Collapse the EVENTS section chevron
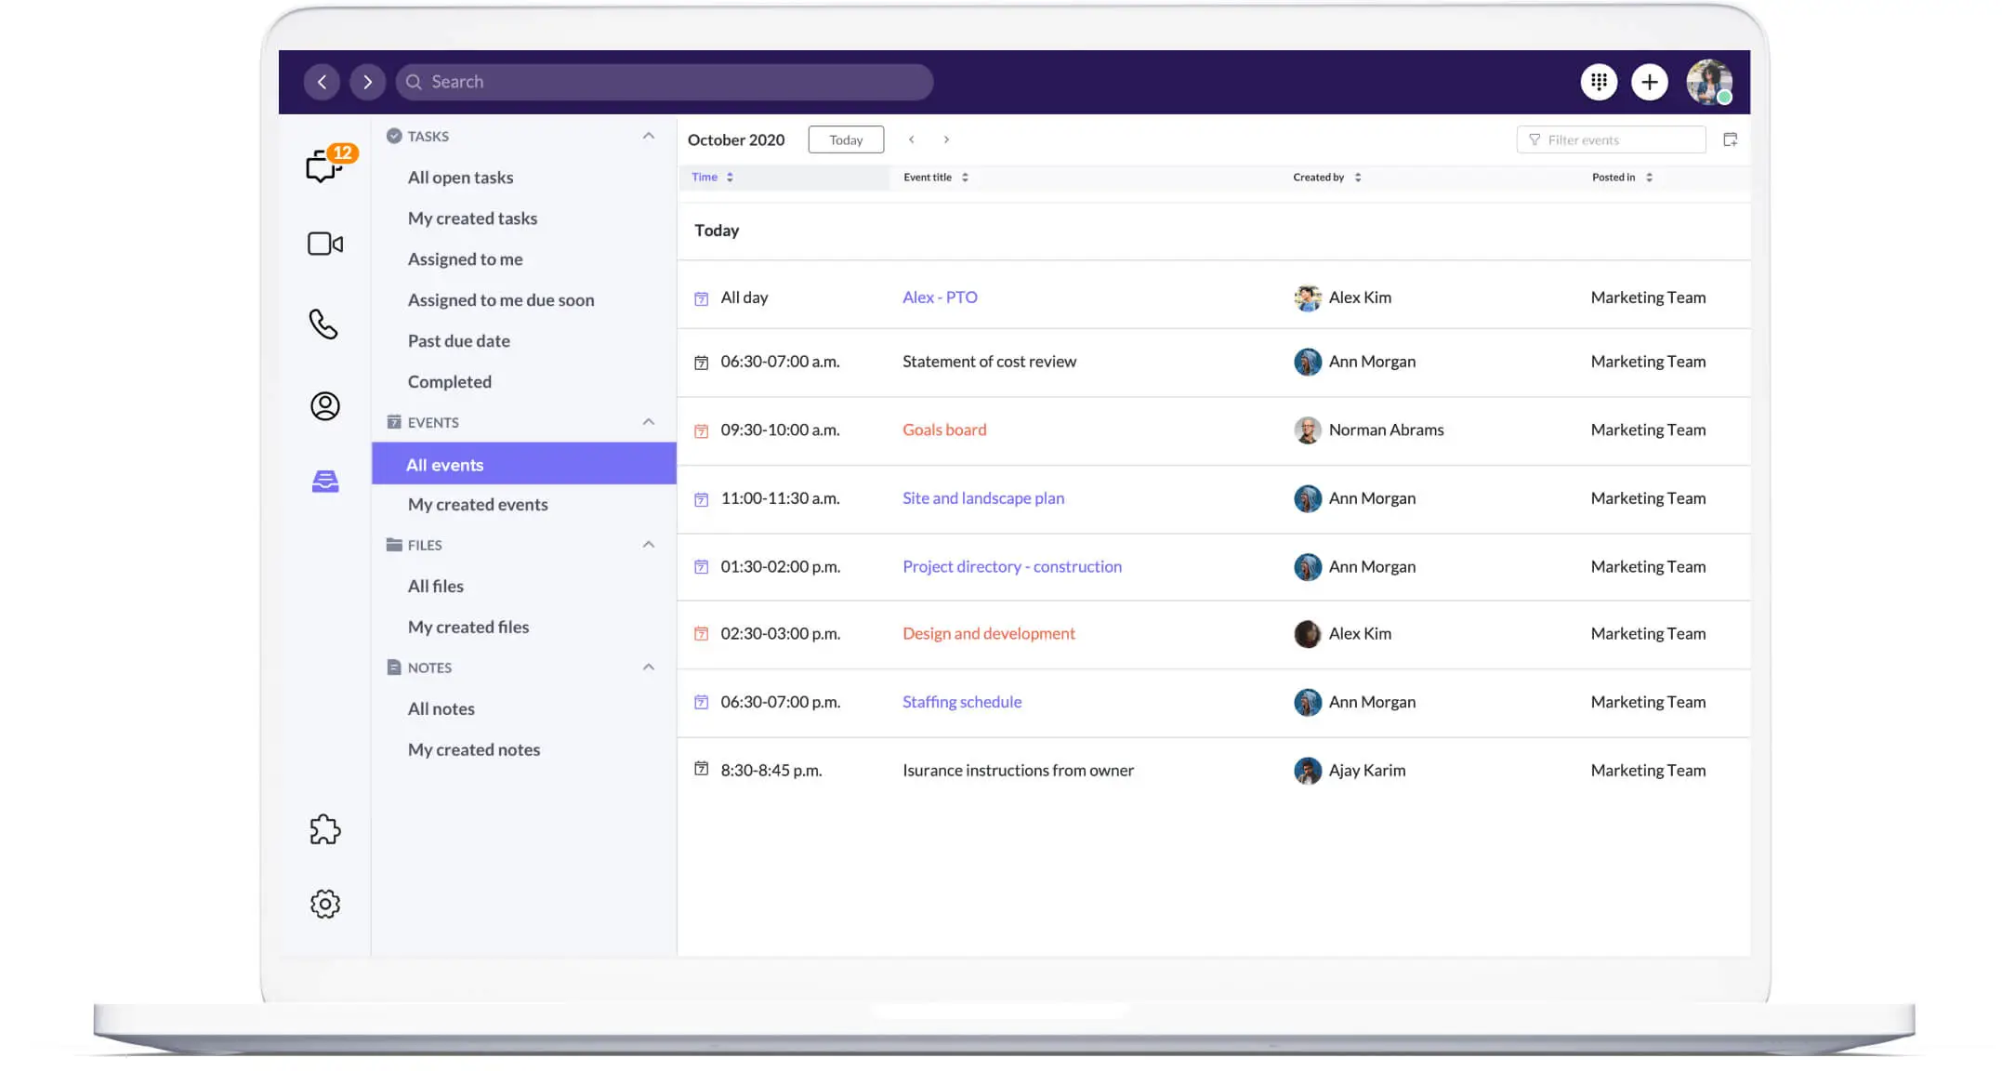2002x1071 pixels. [x=648, y=421]
